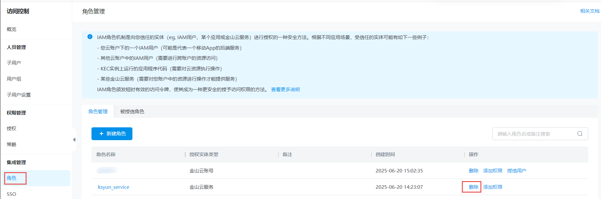Open the ksyun_service role
The width and height of the screenshot is (601, 199).
[114, 187]
